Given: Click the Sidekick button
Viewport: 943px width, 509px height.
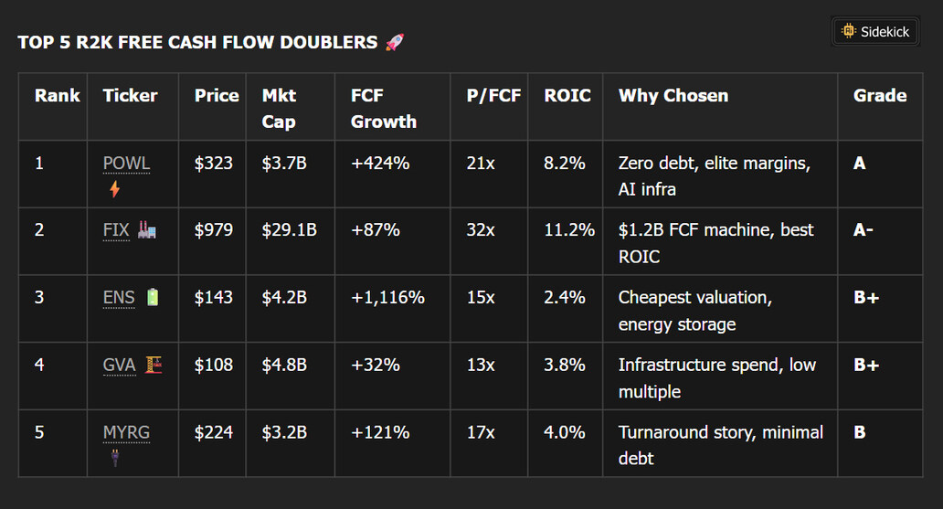Looking at the screenshot, I should coord(875,32).
